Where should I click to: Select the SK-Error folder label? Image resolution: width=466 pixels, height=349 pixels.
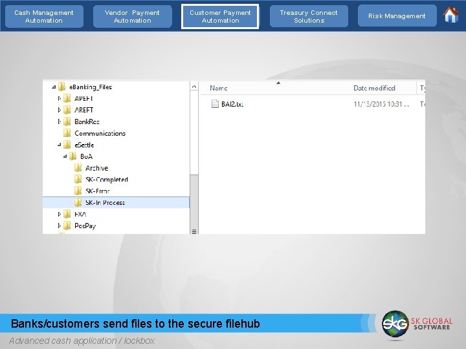[x=98, y=191]
